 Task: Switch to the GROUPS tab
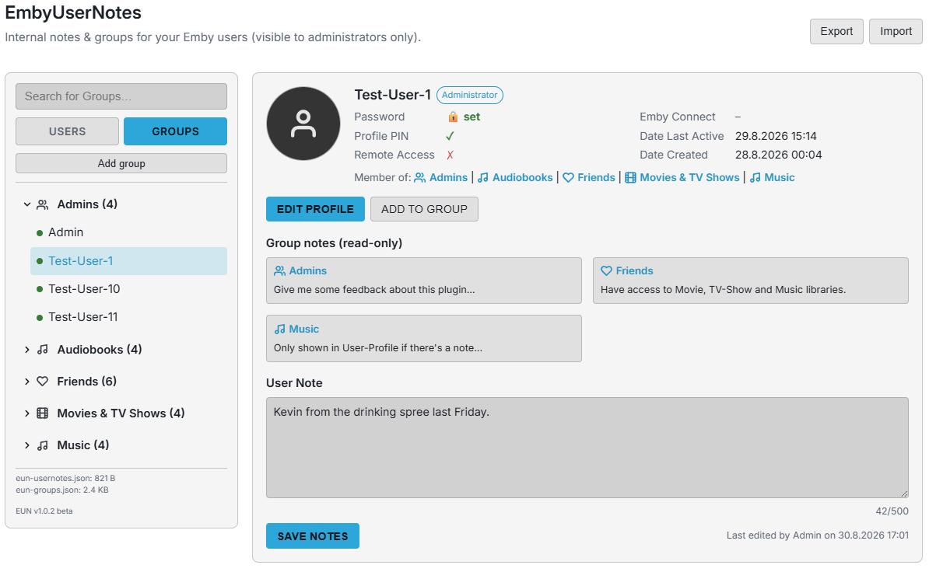pos(175,131)
